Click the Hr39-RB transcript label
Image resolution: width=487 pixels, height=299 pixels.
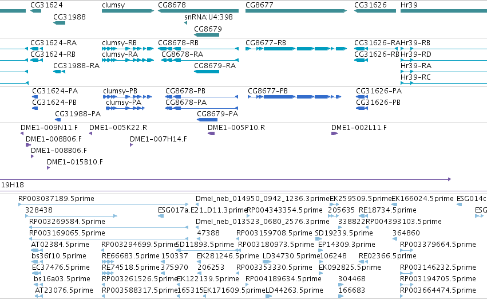415,43
